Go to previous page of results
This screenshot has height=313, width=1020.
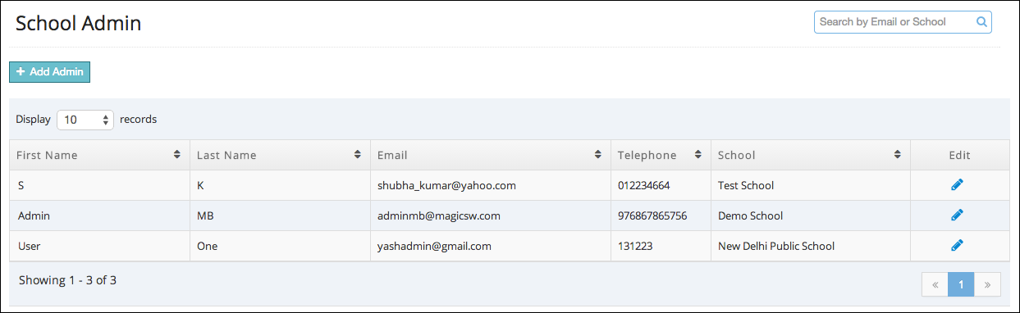(935, 284)
